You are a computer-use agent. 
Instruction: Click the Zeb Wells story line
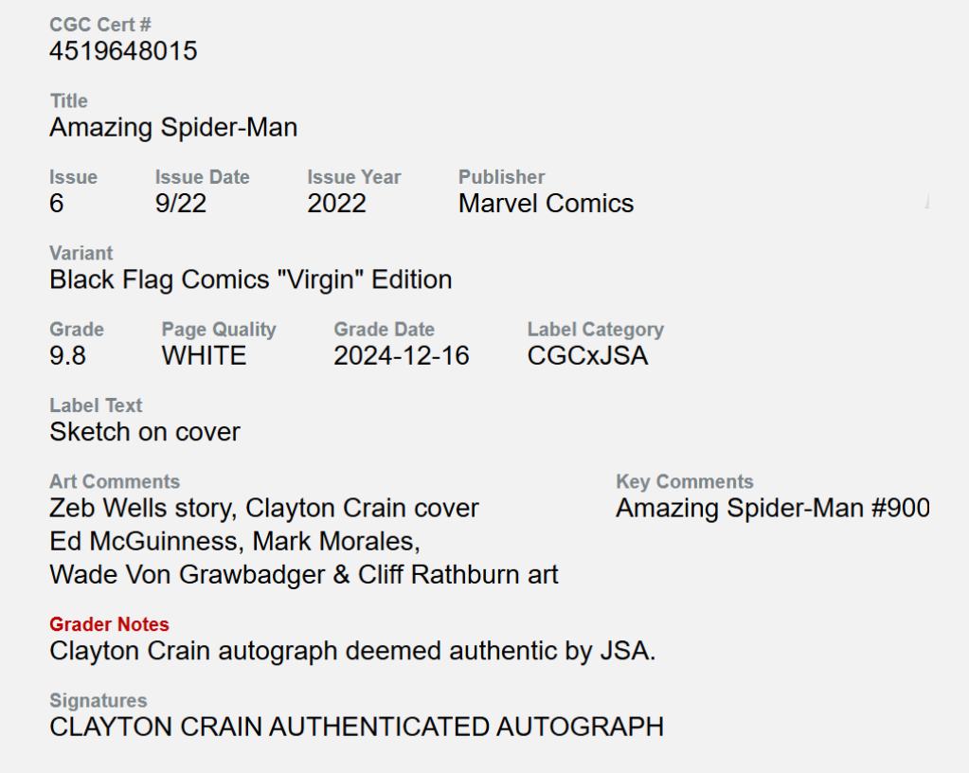point(264,509)
